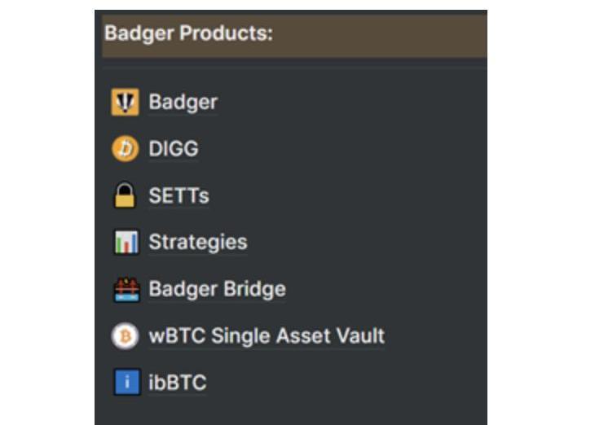The height and width of the screenshot is (425, 595).
Task: Open wBTC Single Asset Vault link
Action: (266, 335)
